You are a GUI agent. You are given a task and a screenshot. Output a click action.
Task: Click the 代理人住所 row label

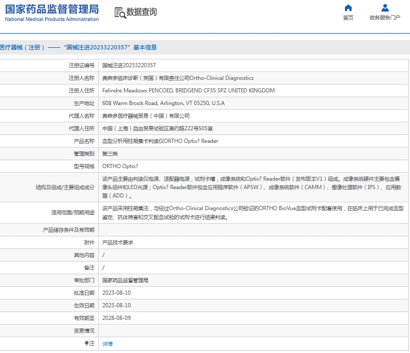point(81,129)
